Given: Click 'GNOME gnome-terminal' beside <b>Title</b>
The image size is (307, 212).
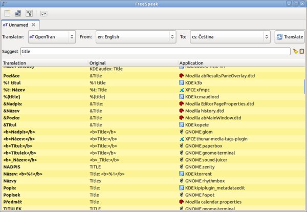Looking at the screenshot, I should point(210,153).
